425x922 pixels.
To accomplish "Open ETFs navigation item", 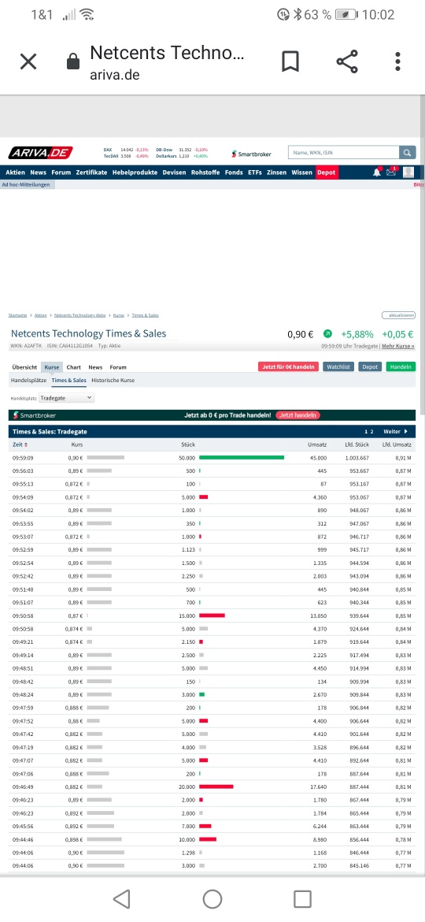I will (x=255, y=173).
